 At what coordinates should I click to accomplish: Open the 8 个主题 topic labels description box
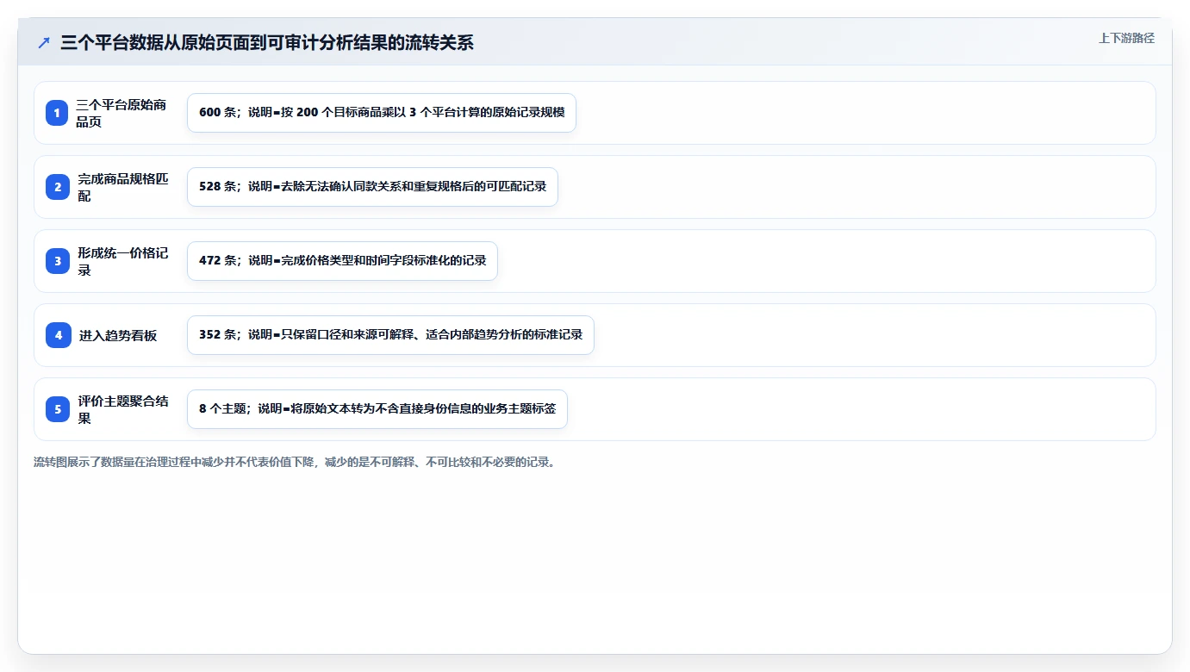point(377,409)
